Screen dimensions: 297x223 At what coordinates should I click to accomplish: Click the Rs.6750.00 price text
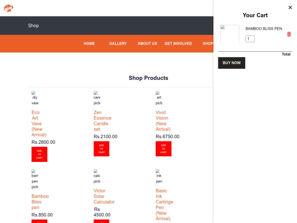(167, 137)
